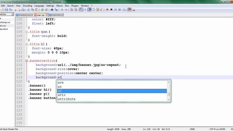Click the Print toolbar icon

(x=23, y=10)
